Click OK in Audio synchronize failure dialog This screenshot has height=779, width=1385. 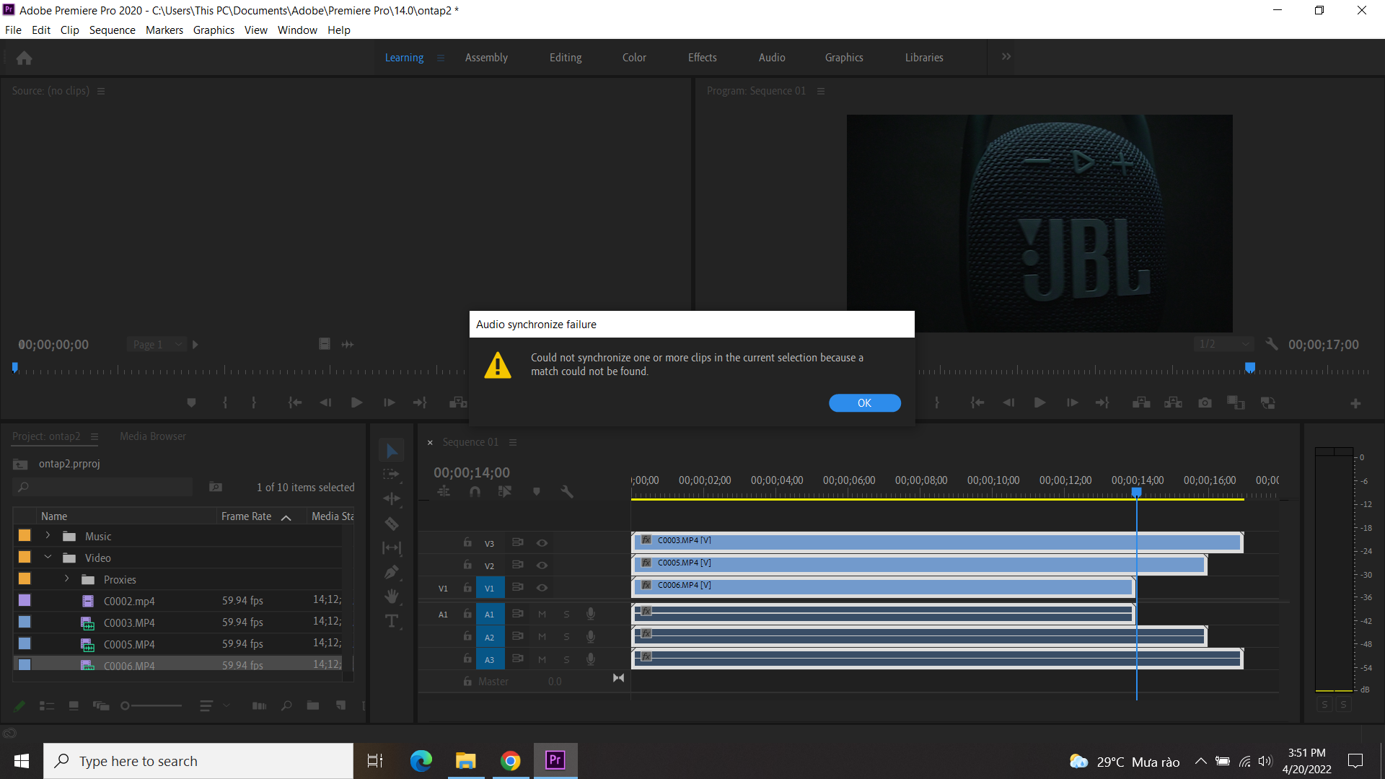864,403
